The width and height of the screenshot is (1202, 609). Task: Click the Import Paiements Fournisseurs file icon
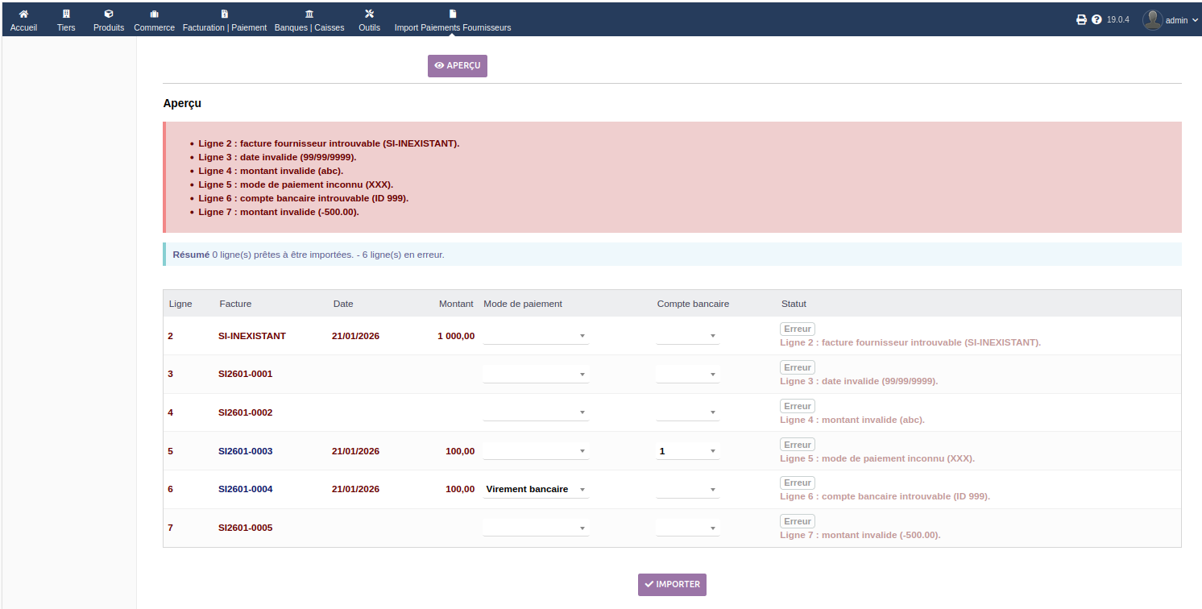(452, 14)
